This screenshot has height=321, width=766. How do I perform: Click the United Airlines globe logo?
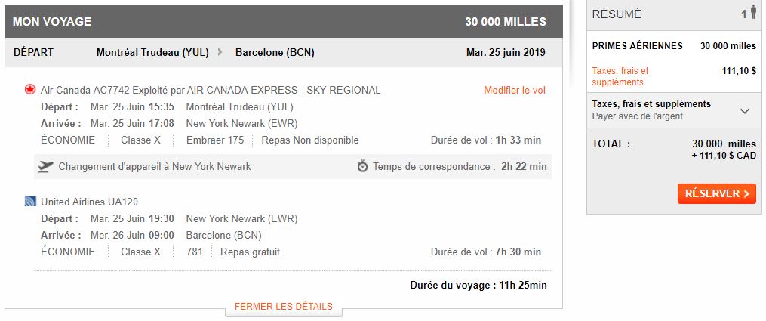(x=30, y=202)
